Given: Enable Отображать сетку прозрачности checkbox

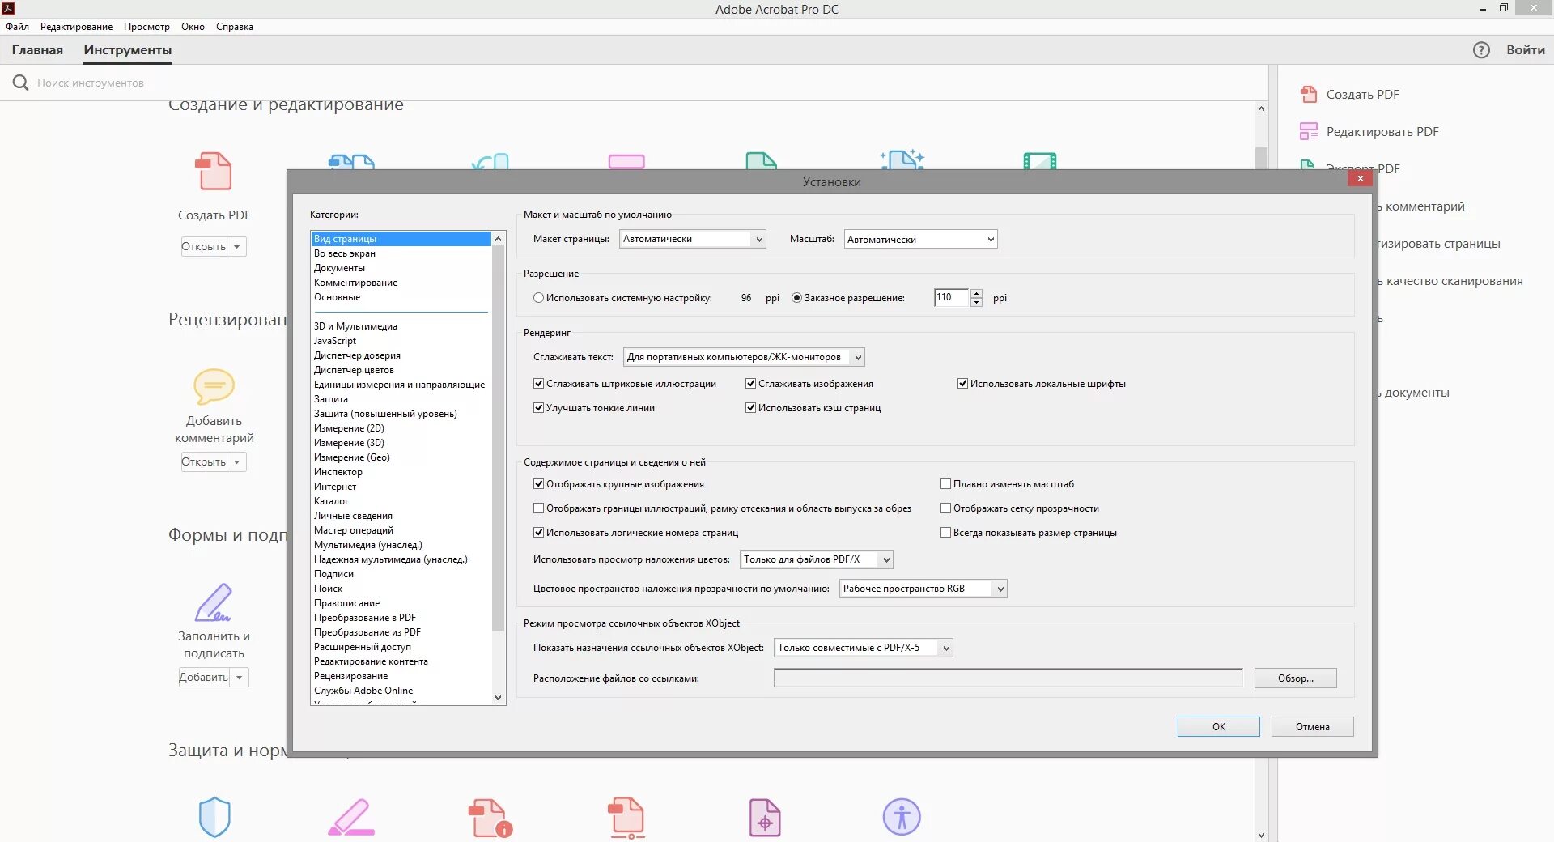Looking at the screenshot, I should pyautogui.click(x=945, y=508).
